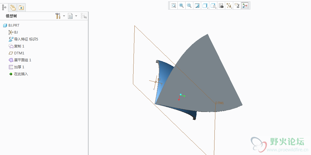Click the coordinate system icon beside BJ

tap(11, 32)
